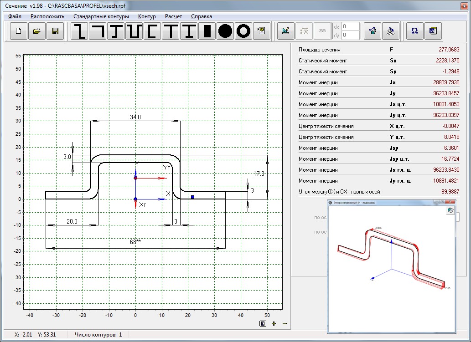Screen dimensions: 471x342
Task: Insert a solid rectangle contour
Action: pyautogui.click(x=207, y=31)
